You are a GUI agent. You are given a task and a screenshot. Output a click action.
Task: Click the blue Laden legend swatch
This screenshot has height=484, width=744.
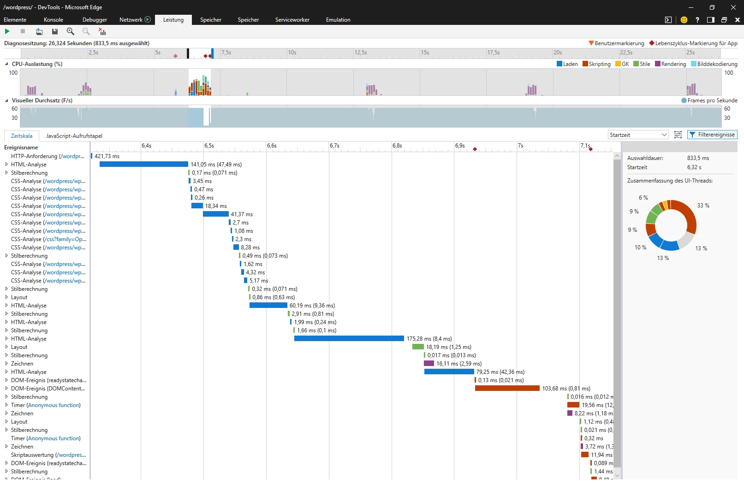point(559,64)
